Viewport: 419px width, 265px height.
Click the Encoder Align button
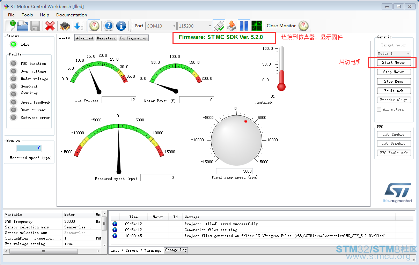(394, 100)
